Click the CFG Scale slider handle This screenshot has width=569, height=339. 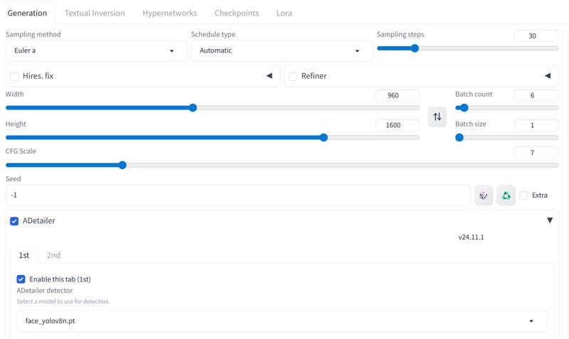[122, 165]
